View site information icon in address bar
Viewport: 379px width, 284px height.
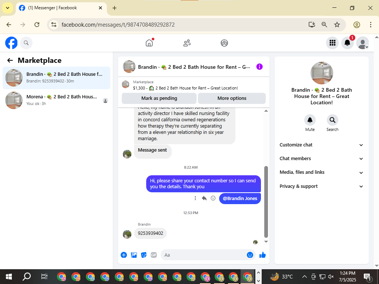(54, 25)
